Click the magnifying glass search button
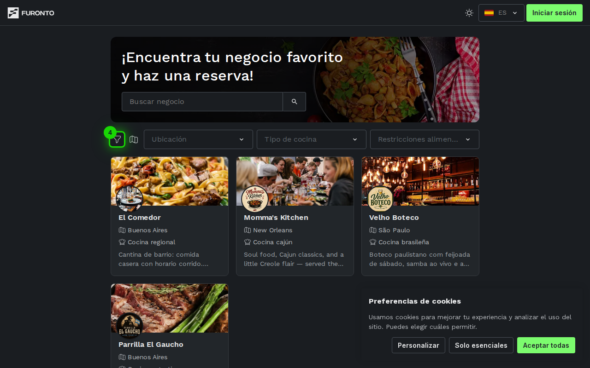 click(295, 102)
